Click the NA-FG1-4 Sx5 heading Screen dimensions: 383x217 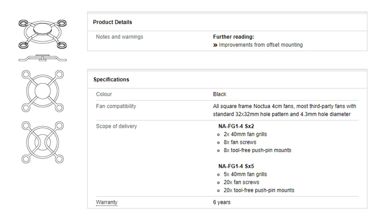(x=236, y=166)
